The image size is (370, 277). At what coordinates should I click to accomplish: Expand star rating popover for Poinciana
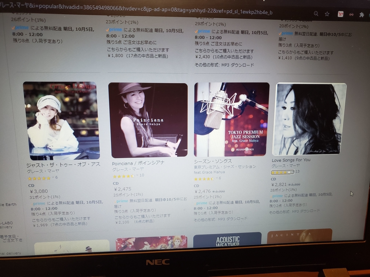point(137,176)
